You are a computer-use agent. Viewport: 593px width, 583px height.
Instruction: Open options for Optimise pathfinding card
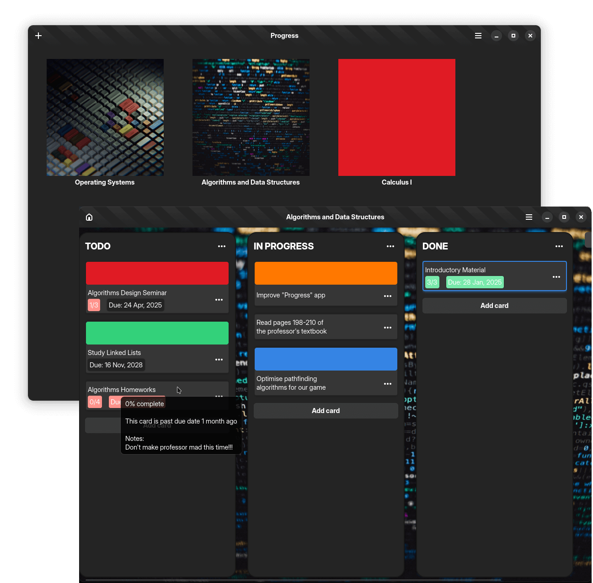(x=388, y=384)
